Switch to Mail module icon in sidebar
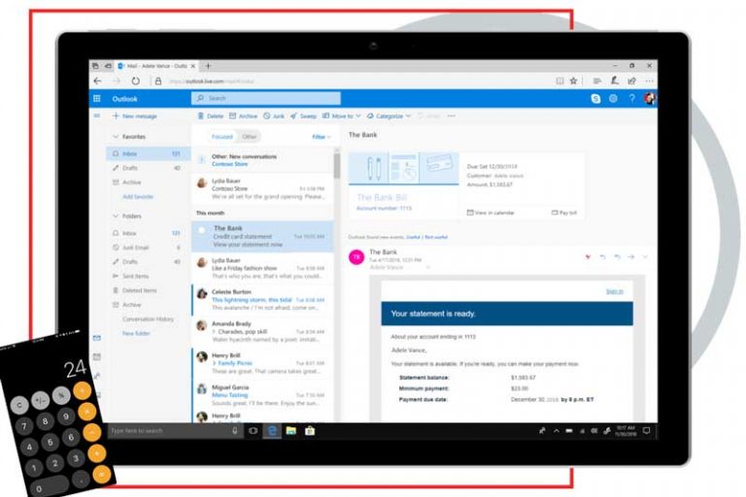The width and height of the screenshot is (746, 497). [97, 338]
